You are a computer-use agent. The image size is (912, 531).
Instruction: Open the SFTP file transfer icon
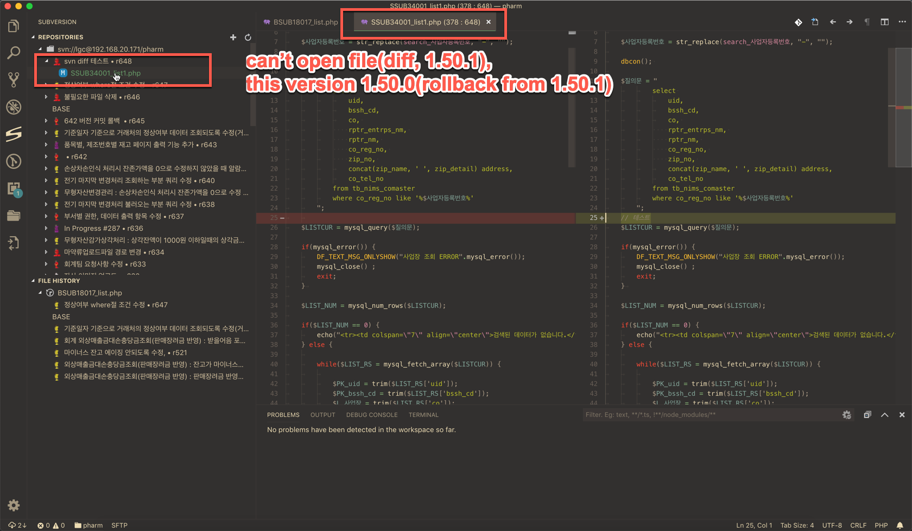(x=14, y=243)
